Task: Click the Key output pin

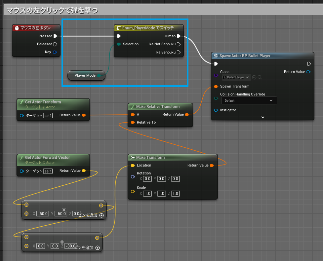Action: click(x=55, y=52)
